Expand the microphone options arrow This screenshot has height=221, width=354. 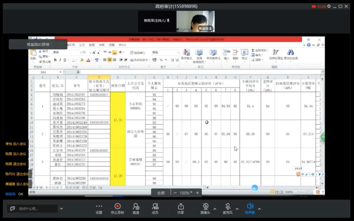coord(237,209)
